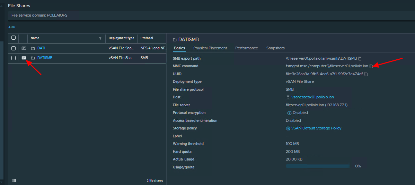Click the Hard quota value 200 MB
The image size is (415, 185).
[x=293, y=152]
